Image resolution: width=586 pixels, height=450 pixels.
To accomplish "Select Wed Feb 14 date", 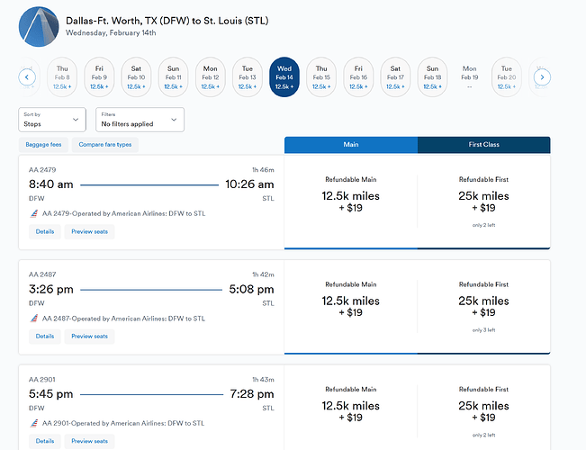I will 284,77.
